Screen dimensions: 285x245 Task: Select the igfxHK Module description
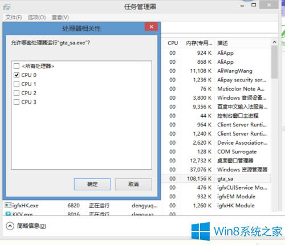(236, 205)
